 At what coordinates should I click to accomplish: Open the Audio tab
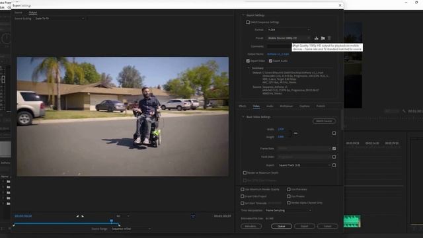click(x=270, y=106)
